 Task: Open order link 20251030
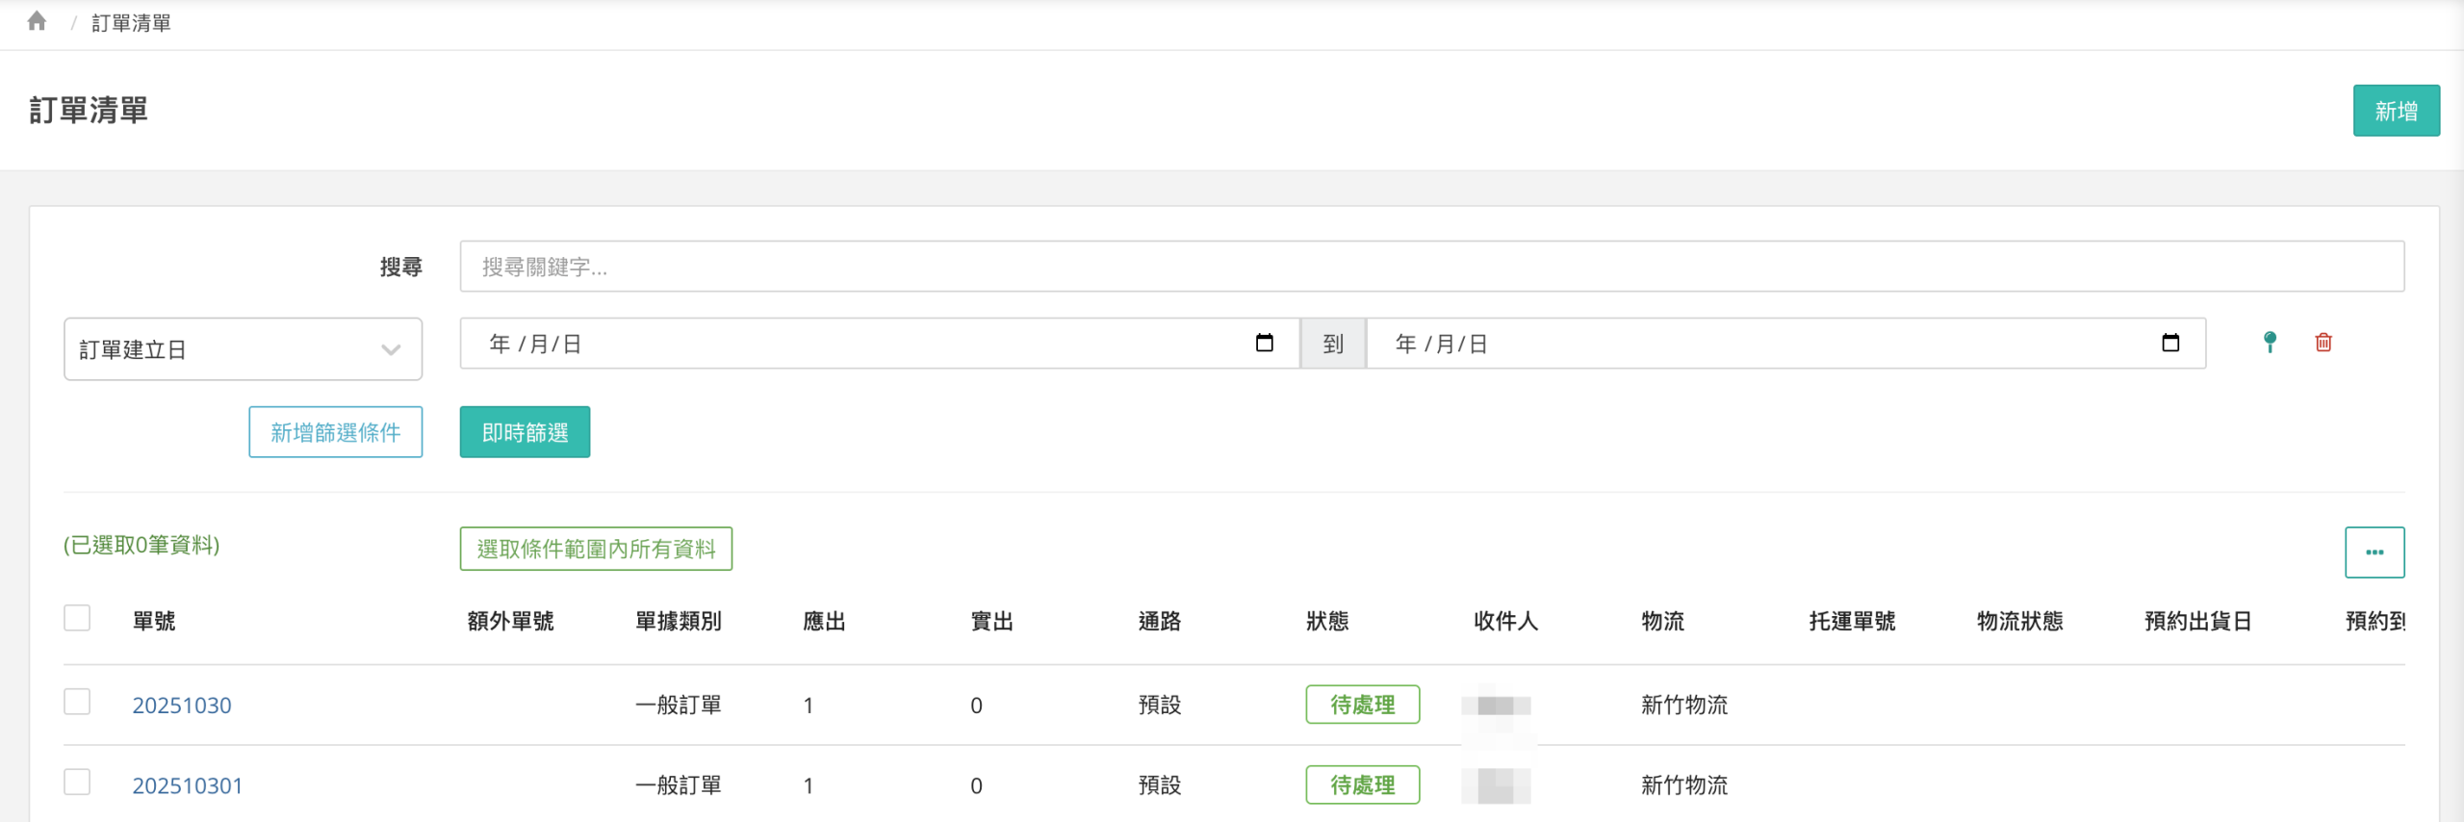click(x=182, y=706)
